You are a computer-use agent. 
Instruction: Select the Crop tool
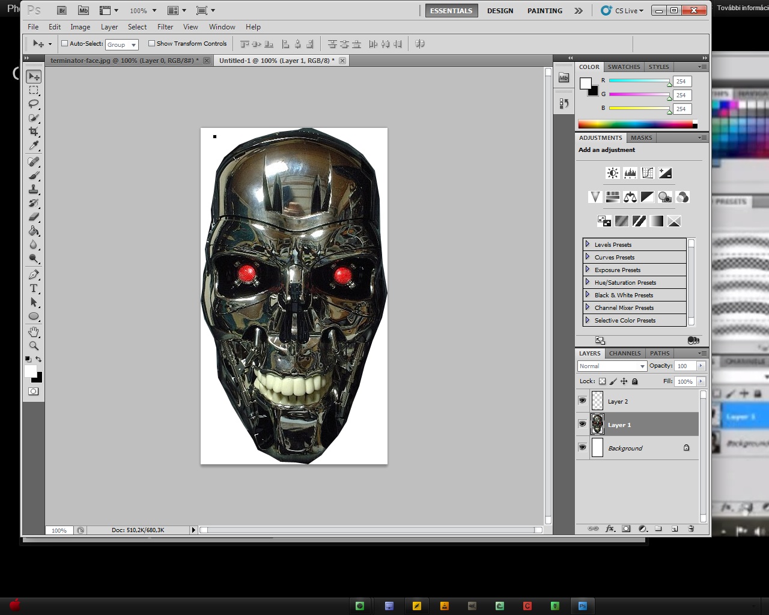click(34, 132)
